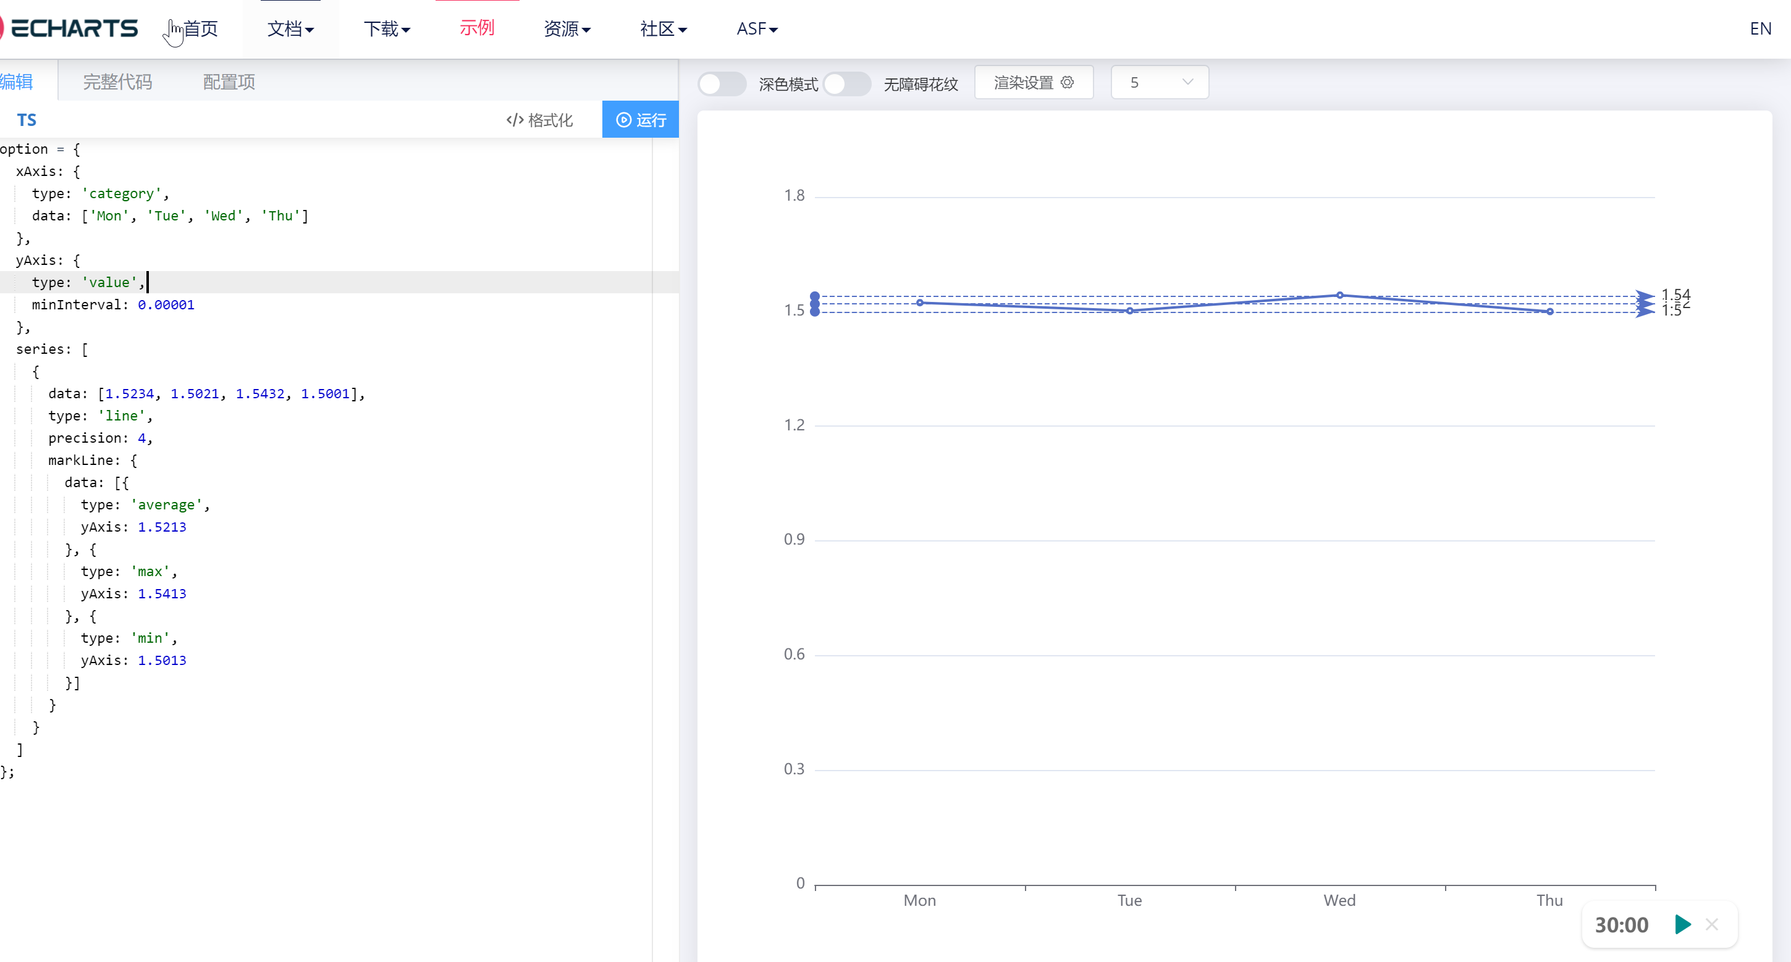Click the 格式化 code format icon
This screenshot has height=962, width=1791.
[x=515, y=120]
